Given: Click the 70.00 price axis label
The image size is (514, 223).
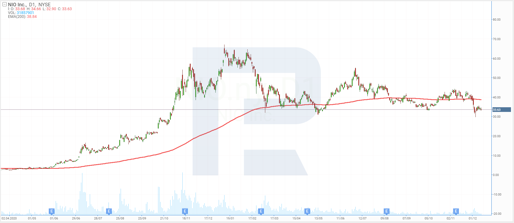Looking at the screenshot, I should pos(497,39).
